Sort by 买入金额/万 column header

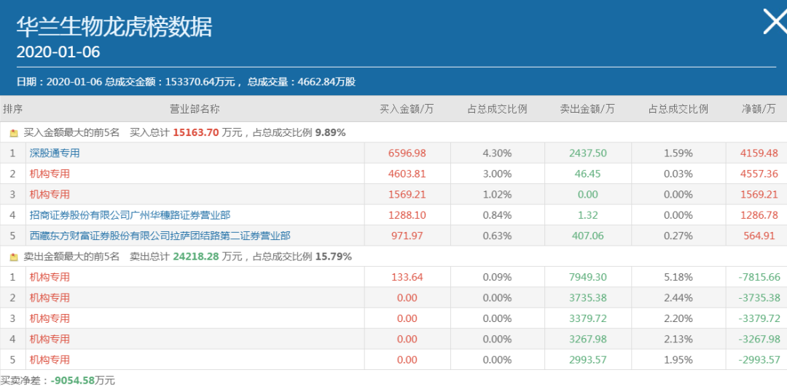point(407,110)
